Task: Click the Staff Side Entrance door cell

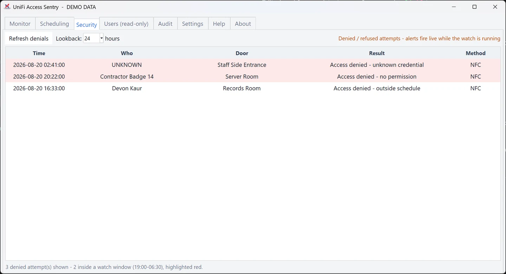Action: pos(242,65)
